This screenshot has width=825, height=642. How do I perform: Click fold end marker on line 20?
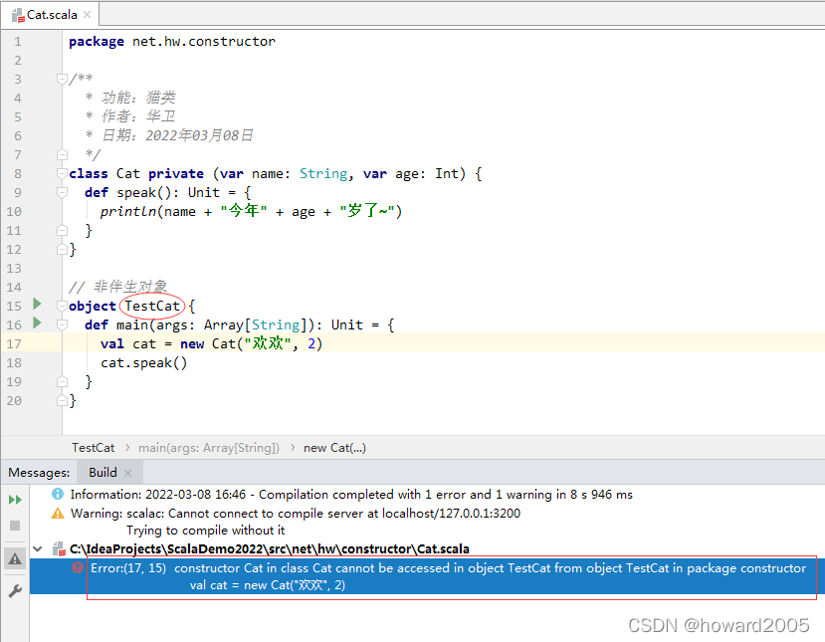62,401
